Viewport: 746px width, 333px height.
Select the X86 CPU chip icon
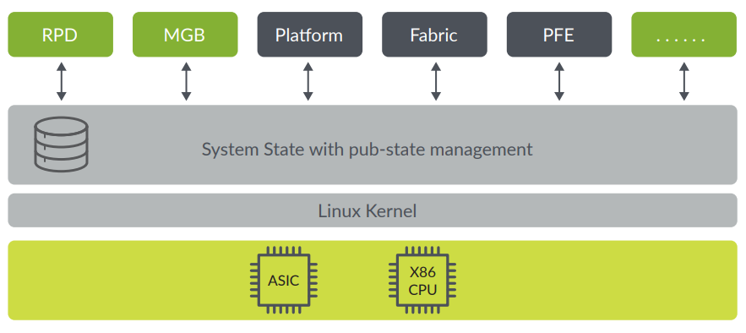422,280
